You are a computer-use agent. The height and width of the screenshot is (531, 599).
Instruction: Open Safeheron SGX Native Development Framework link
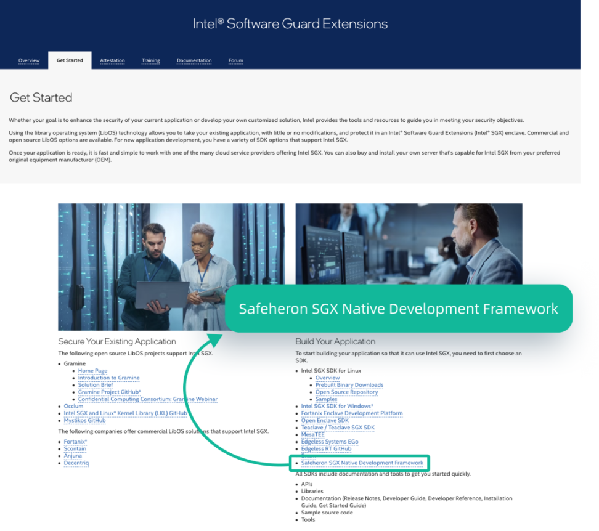362,463
